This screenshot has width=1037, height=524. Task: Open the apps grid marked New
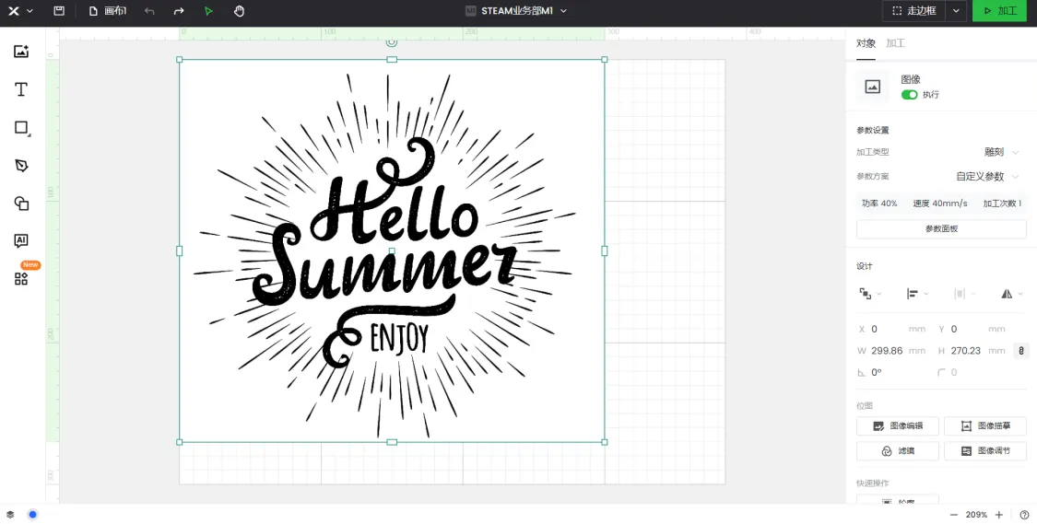(x=21, y=279)
